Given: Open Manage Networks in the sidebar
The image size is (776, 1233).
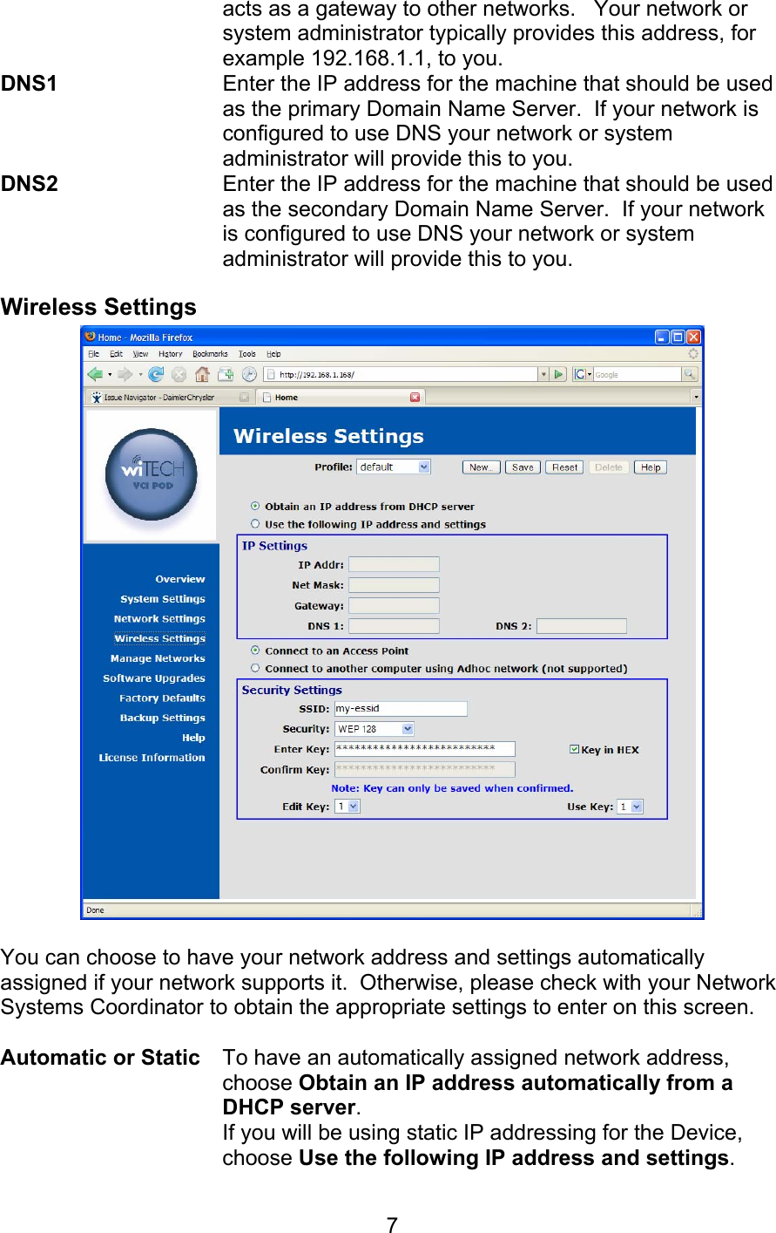Looking at the screenshot, I should pos(158,658).
